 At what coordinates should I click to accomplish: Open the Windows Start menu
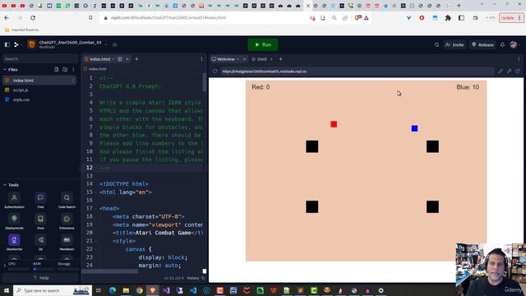click(x=7, y=290)
